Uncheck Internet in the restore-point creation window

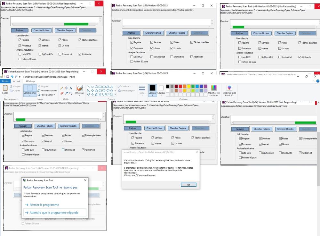point(152,48)
